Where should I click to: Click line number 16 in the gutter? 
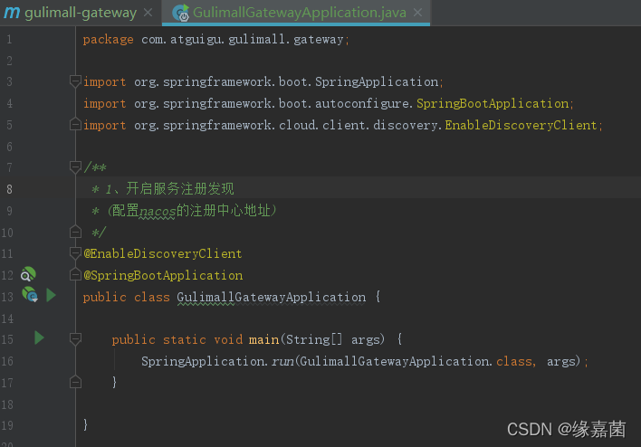(x=7, y=361)
